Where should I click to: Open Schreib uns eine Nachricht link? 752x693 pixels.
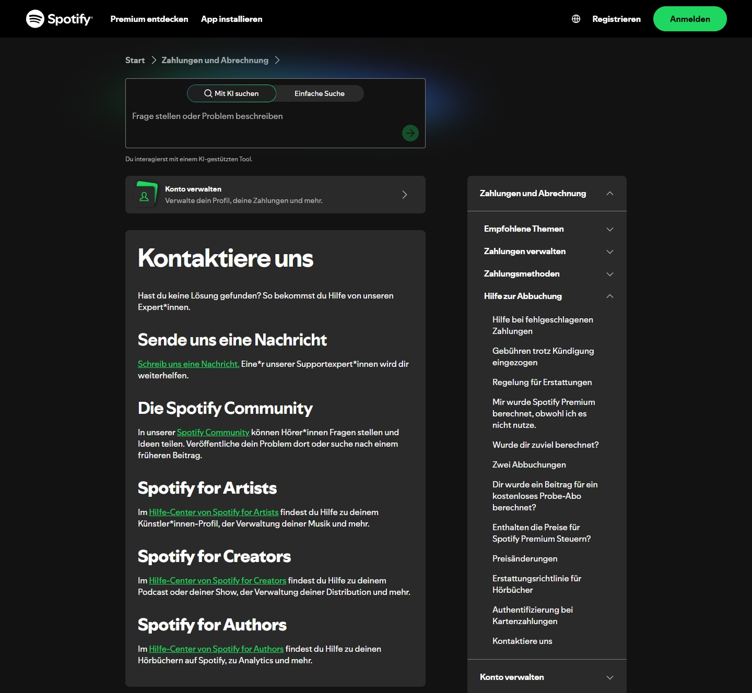pyautogui.click(x=189, y=364)
